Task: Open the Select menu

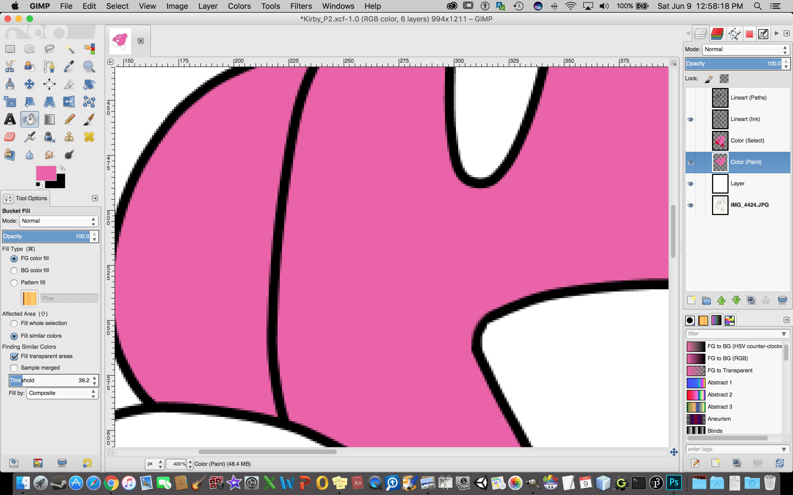Action: coord(117,6)
